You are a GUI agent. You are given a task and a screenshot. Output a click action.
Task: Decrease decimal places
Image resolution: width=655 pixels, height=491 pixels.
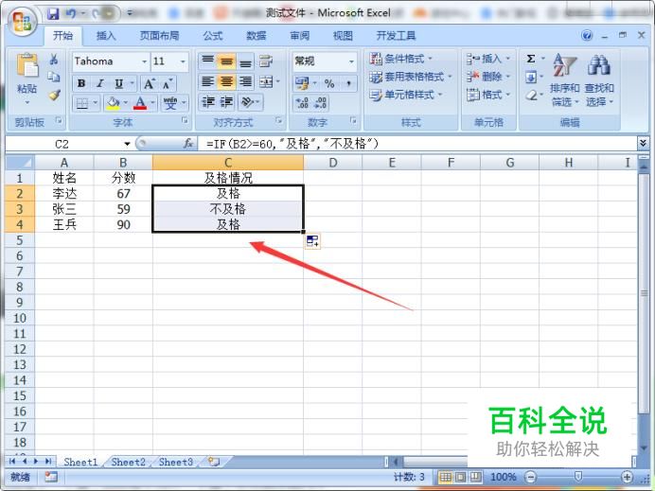(320, 103)
